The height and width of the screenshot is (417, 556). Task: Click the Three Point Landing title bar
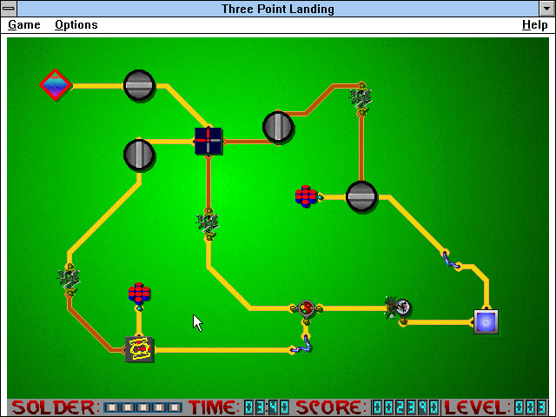278,9
